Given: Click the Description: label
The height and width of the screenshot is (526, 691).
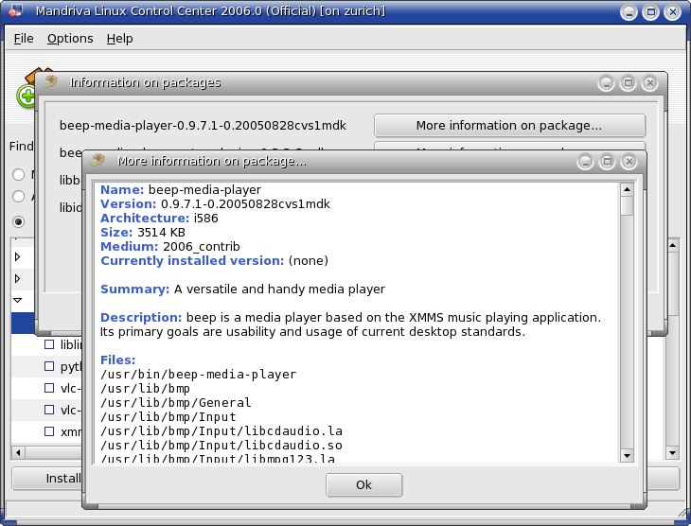Looking at the screenshot, I should 141,317.
